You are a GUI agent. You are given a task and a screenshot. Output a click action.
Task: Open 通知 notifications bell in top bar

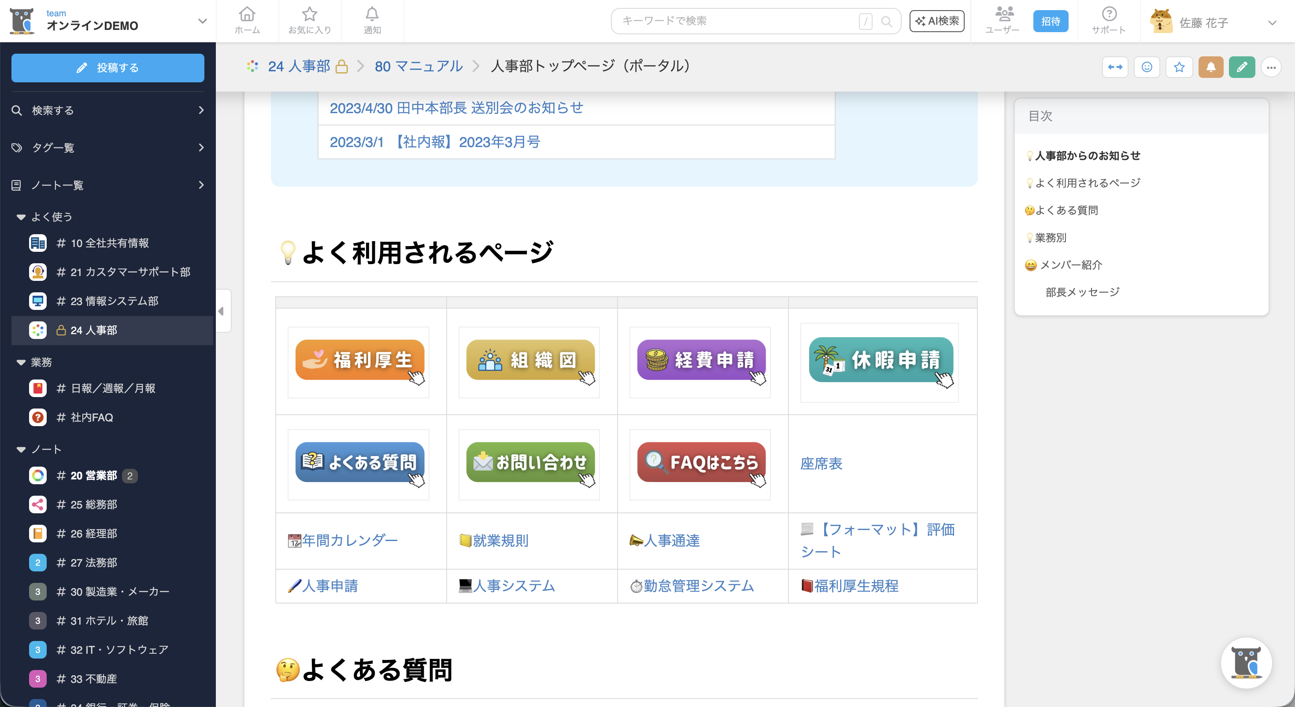point(372,21)
